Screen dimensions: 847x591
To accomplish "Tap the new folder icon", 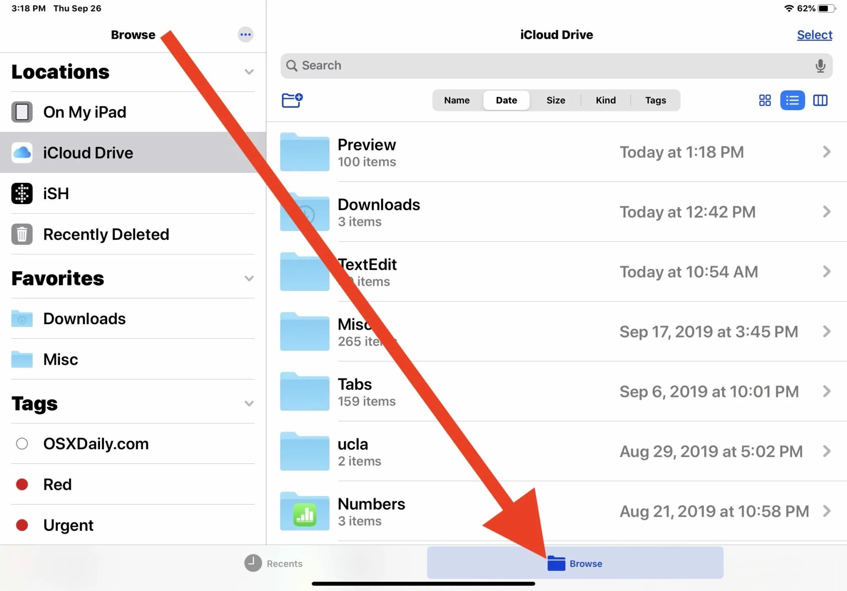I will (x=292, y=100).
